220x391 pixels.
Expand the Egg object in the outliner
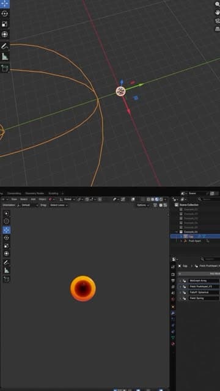click(181, 236)
